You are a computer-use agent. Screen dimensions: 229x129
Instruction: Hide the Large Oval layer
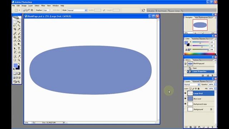pyautogui.click(x=185, y=93)
